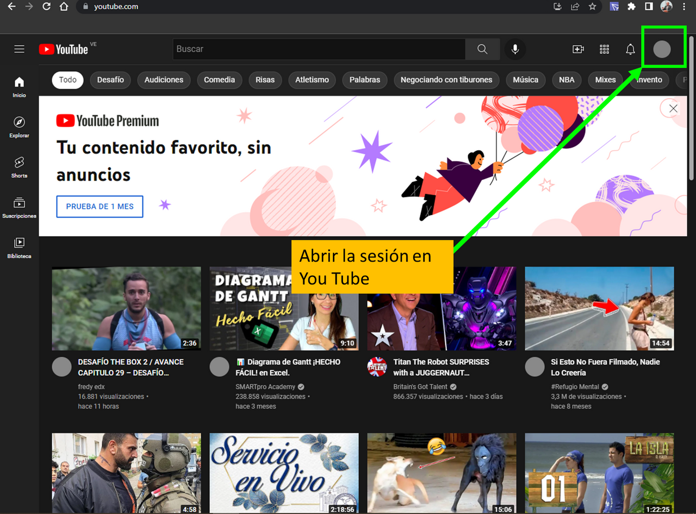Click PRUEBA DE 1 MES button

(100, 207)
